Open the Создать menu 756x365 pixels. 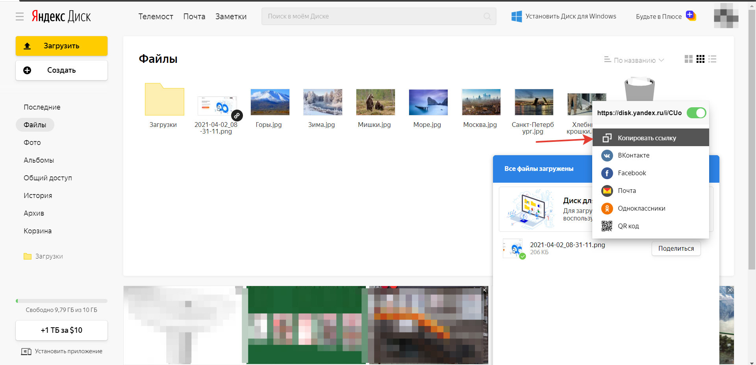coord(61,70)
